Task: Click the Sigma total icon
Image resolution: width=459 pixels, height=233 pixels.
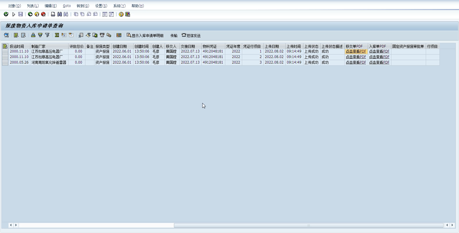Action: click(x=57, y=35)
